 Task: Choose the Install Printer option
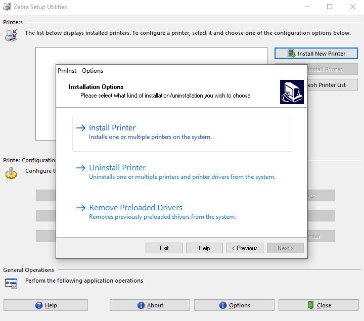181,134
